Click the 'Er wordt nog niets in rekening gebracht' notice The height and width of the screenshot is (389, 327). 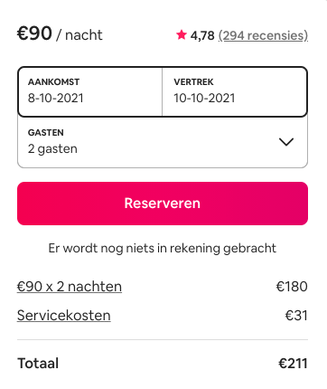[x=163, y=249]
